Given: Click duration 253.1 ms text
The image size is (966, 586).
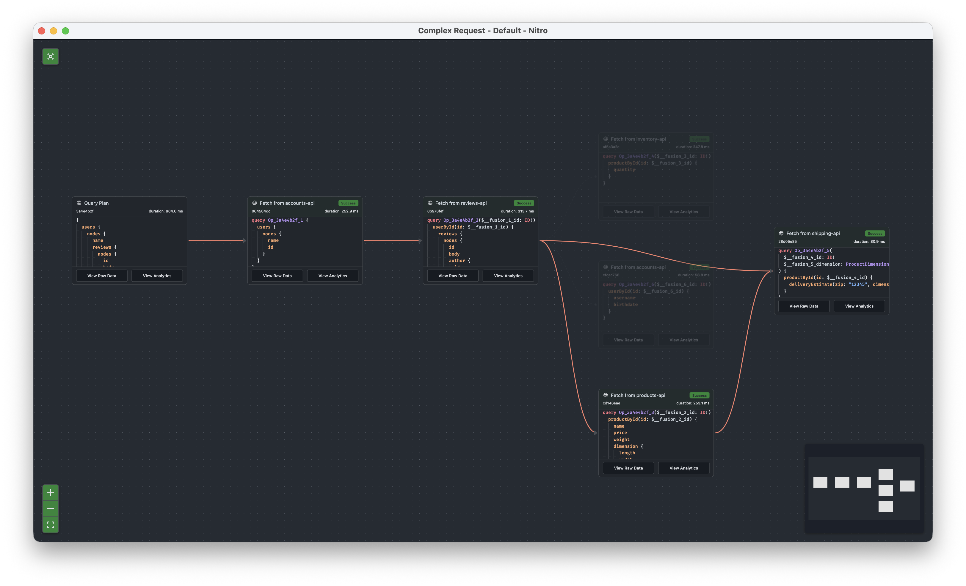Looking at the screenshot, I should pyautogui.click(x=693, y=403).
